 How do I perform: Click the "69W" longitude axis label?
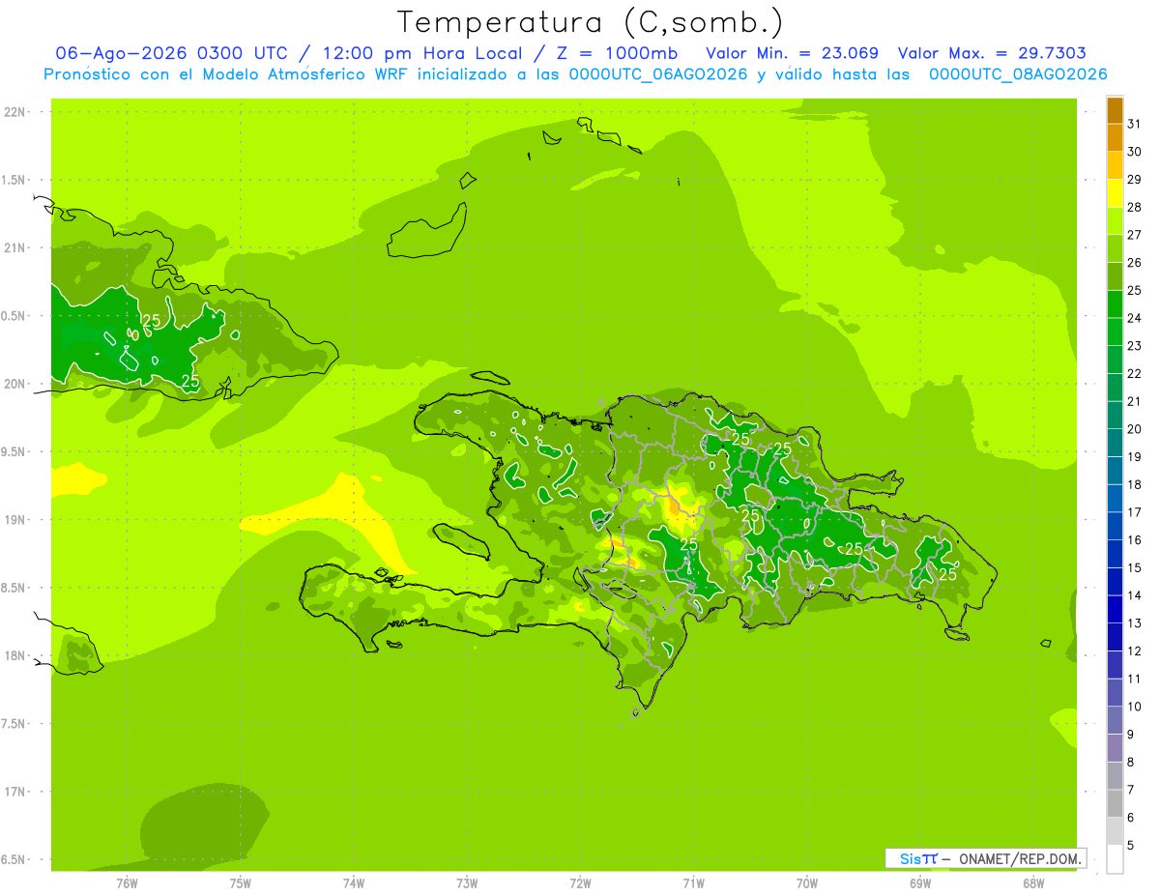pos(920,883)
